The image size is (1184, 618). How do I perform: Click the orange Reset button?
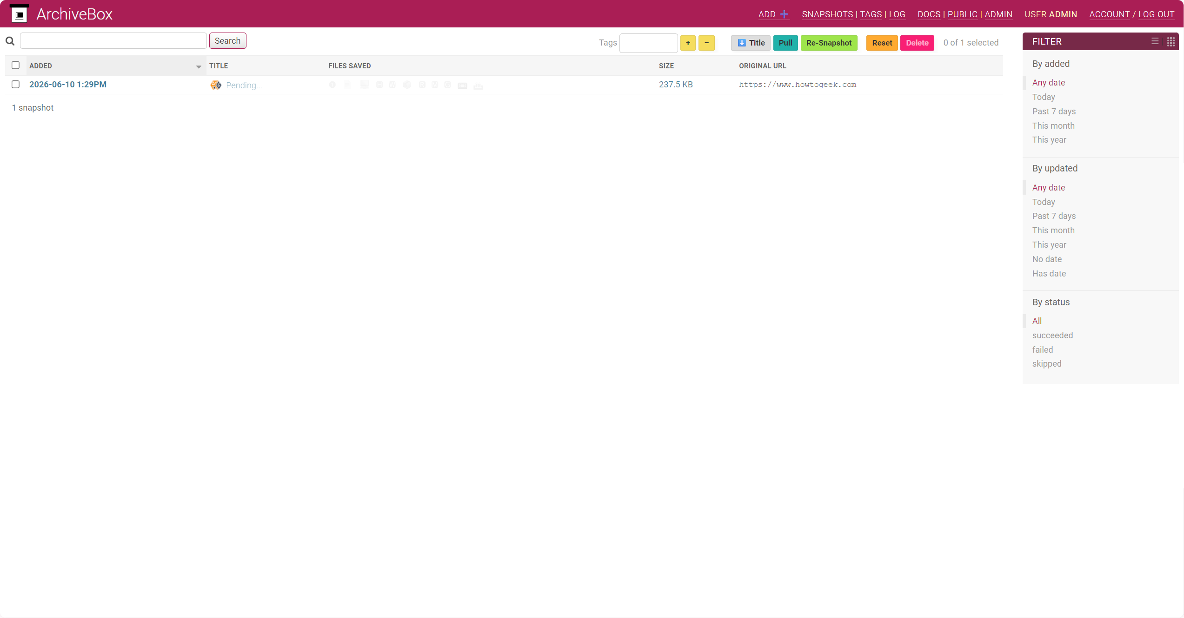pyautogui.click(x=882, y=43)
